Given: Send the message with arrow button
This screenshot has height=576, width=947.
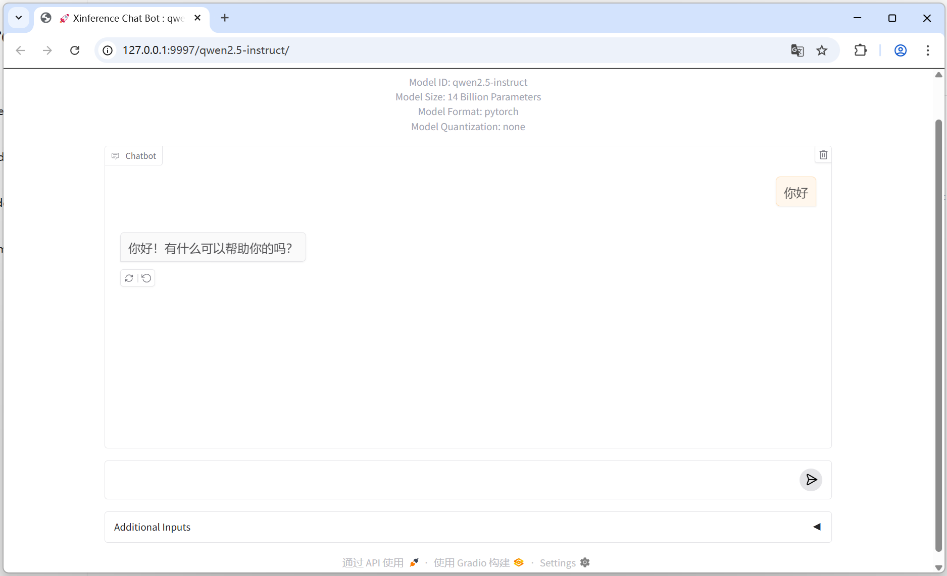Looking at the screenshot, I should click(811, 480).
